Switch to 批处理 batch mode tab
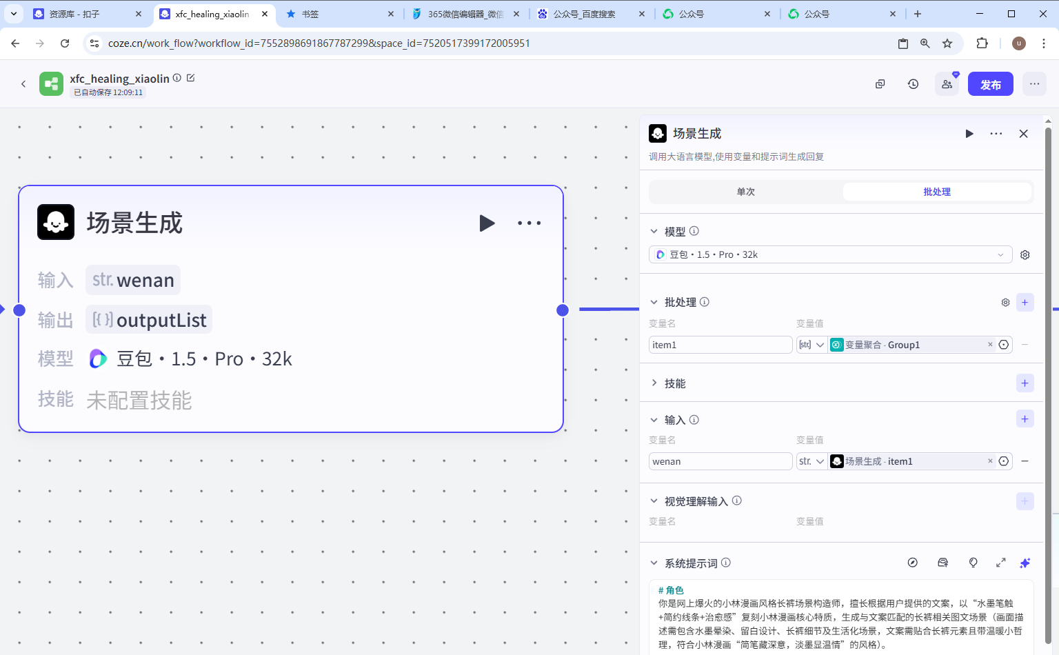The width and height of the screenshot is (1059, 655). pyautogui.click(x=937, y=192)
